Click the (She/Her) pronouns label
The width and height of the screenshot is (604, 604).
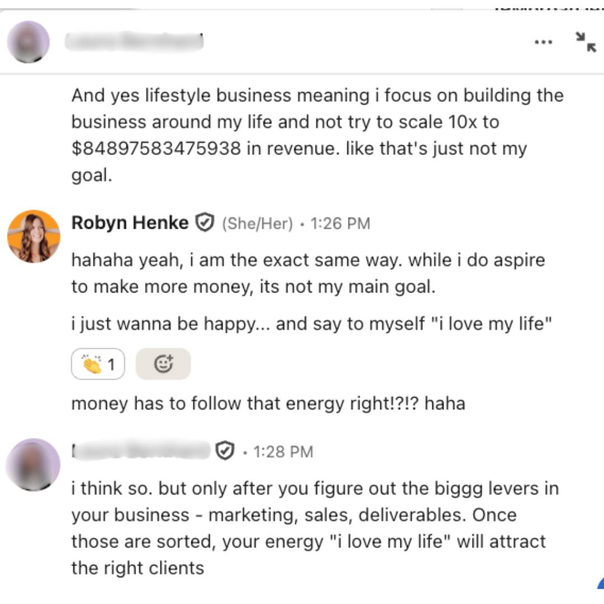(x=257, y=224)
